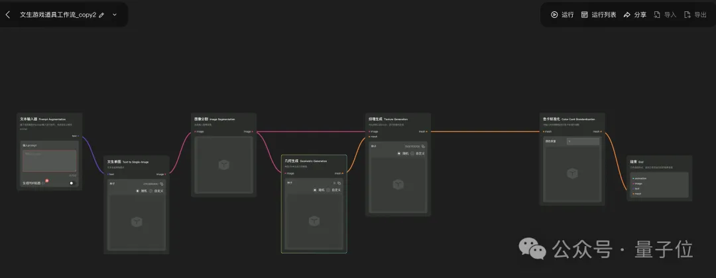
Task: Click the text port in the 结束 node
Action: 633,188
